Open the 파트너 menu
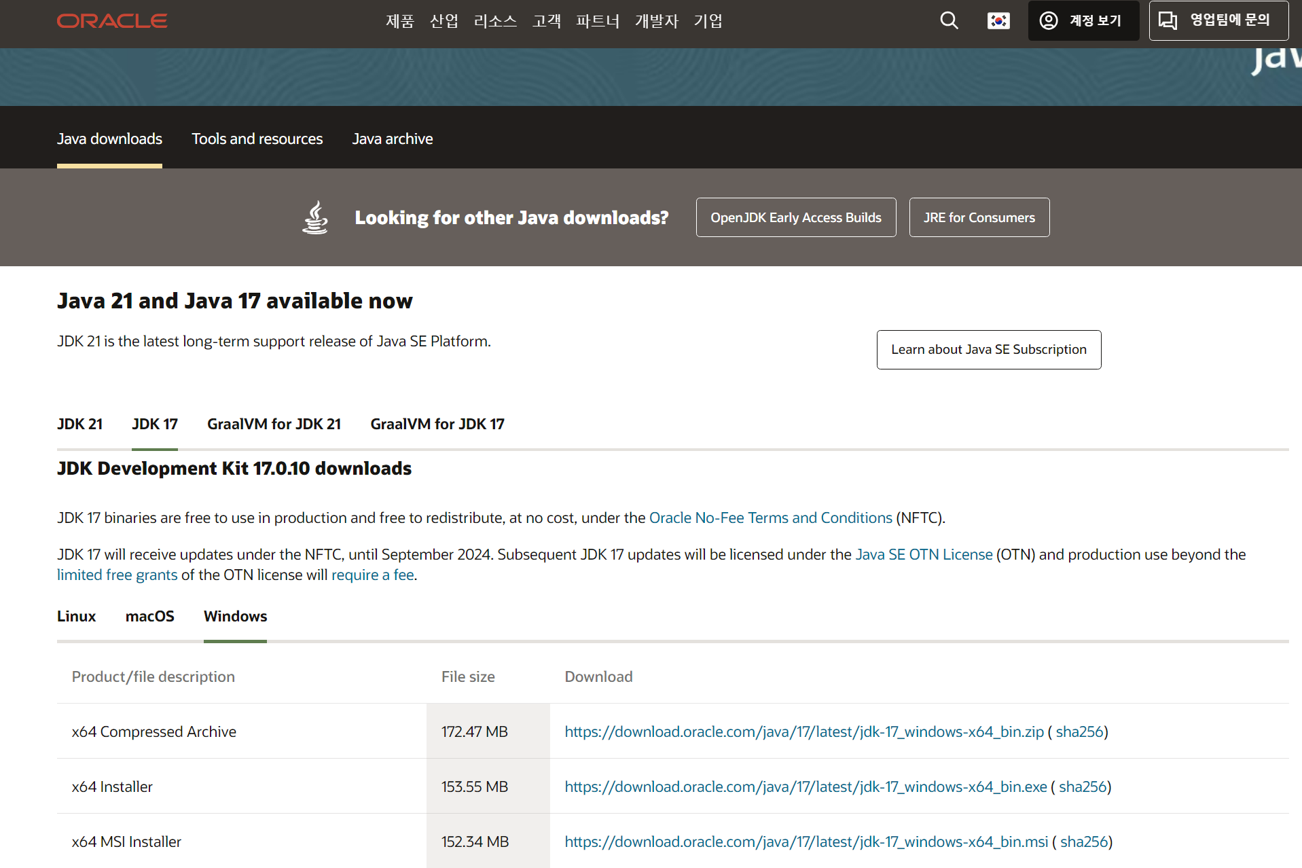Image resolution: width=1302 pixels, height=868 pixels. point(598,21)
